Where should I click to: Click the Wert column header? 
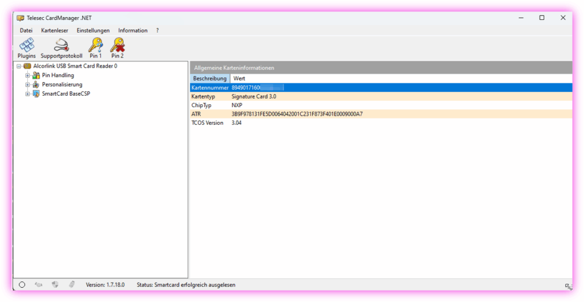pos(240,78)
